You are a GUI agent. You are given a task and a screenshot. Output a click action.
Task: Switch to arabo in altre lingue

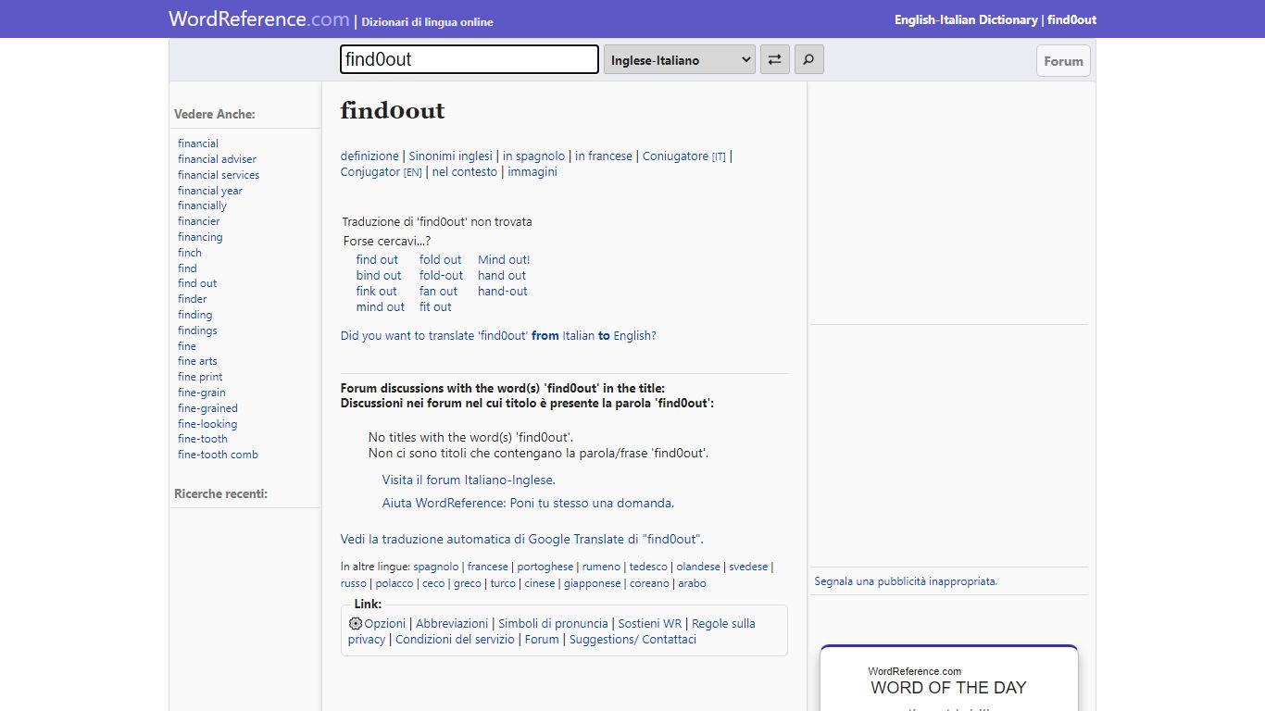[692, 584]
